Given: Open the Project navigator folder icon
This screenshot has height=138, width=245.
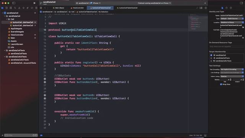Looking at the screenshot, I should [2, 8].
